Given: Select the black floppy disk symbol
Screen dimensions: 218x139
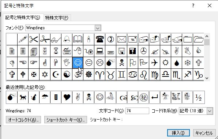Looking at the screenshot, I should pyautogui.click(x=132, y=51).
